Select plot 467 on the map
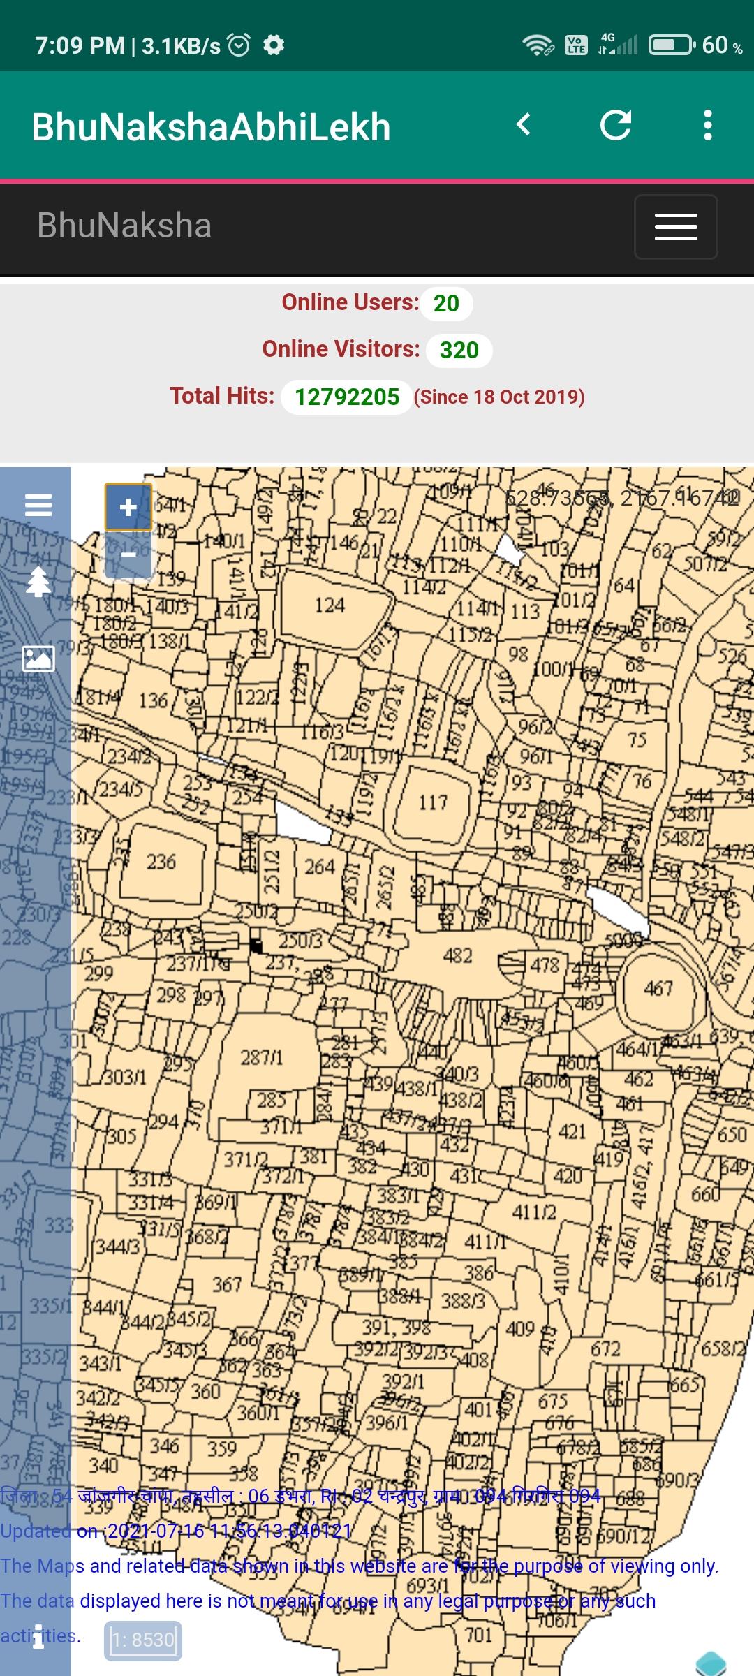Screen dimensions: 754x1676 [658, 988]
